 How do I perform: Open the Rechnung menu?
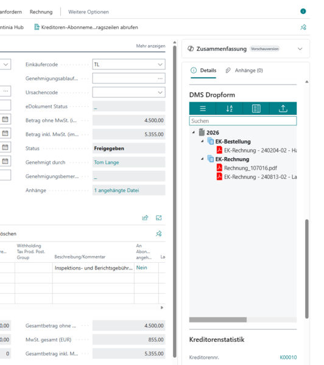[x=41, y=12]
